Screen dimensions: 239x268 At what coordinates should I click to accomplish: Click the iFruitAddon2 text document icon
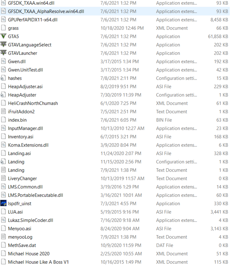coord(4,111)
